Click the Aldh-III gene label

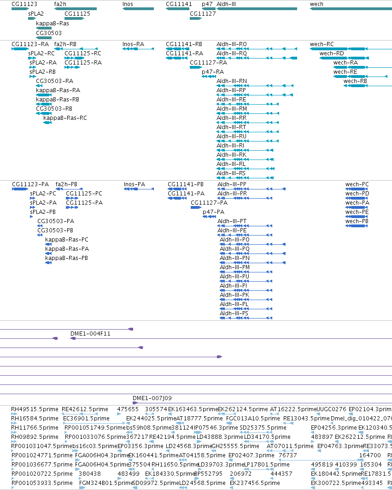pos(226,4)
